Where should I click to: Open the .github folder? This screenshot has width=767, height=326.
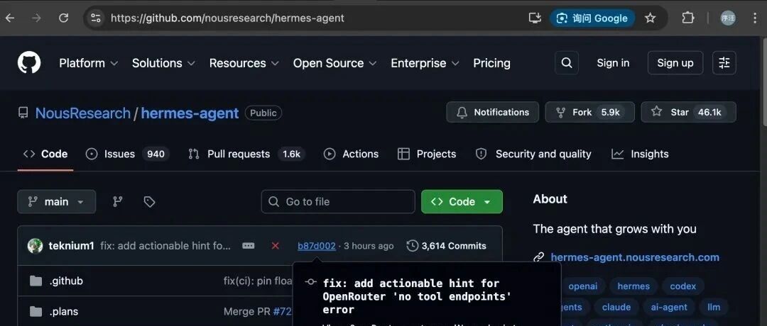66,281
